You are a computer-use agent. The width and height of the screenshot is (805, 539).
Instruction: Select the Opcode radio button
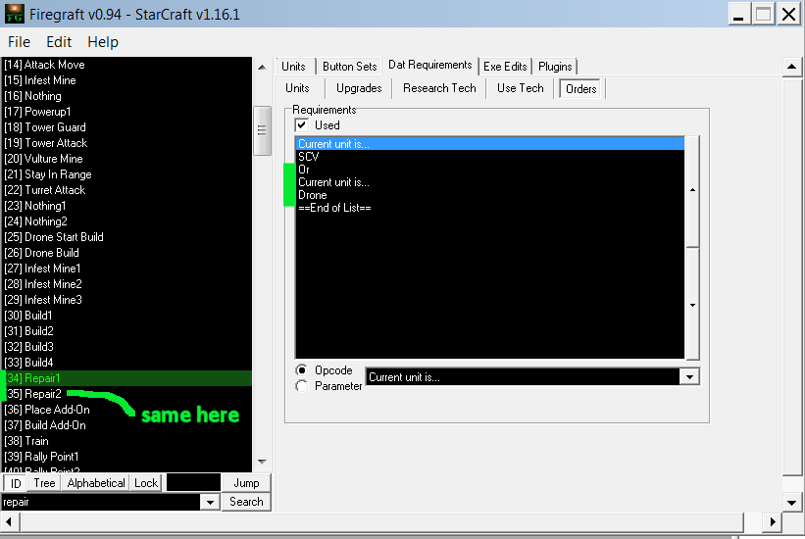tap(302, 370)
